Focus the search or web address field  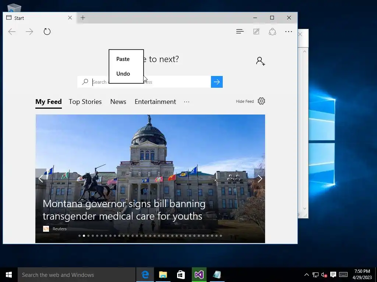click(144, 82)
